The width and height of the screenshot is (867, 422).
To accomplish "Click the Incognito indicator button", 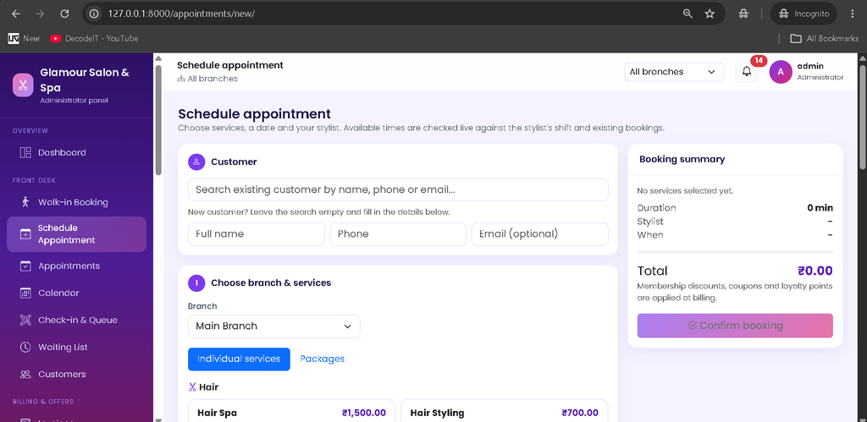I will [x=804, y=14].
